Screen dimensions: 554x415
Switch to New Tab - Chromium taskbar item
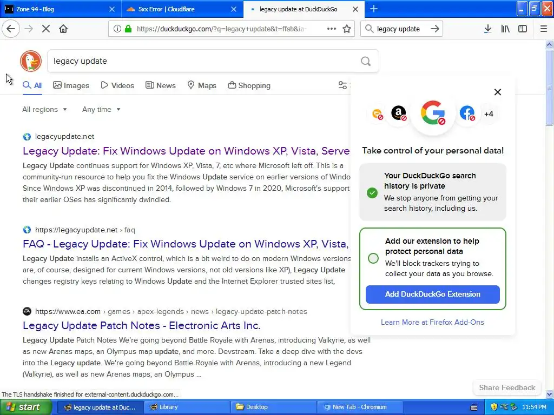pos(360,407)
